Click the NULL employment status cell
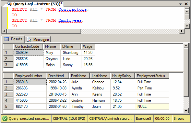191x123 pixels. click(x=152, y=107)
